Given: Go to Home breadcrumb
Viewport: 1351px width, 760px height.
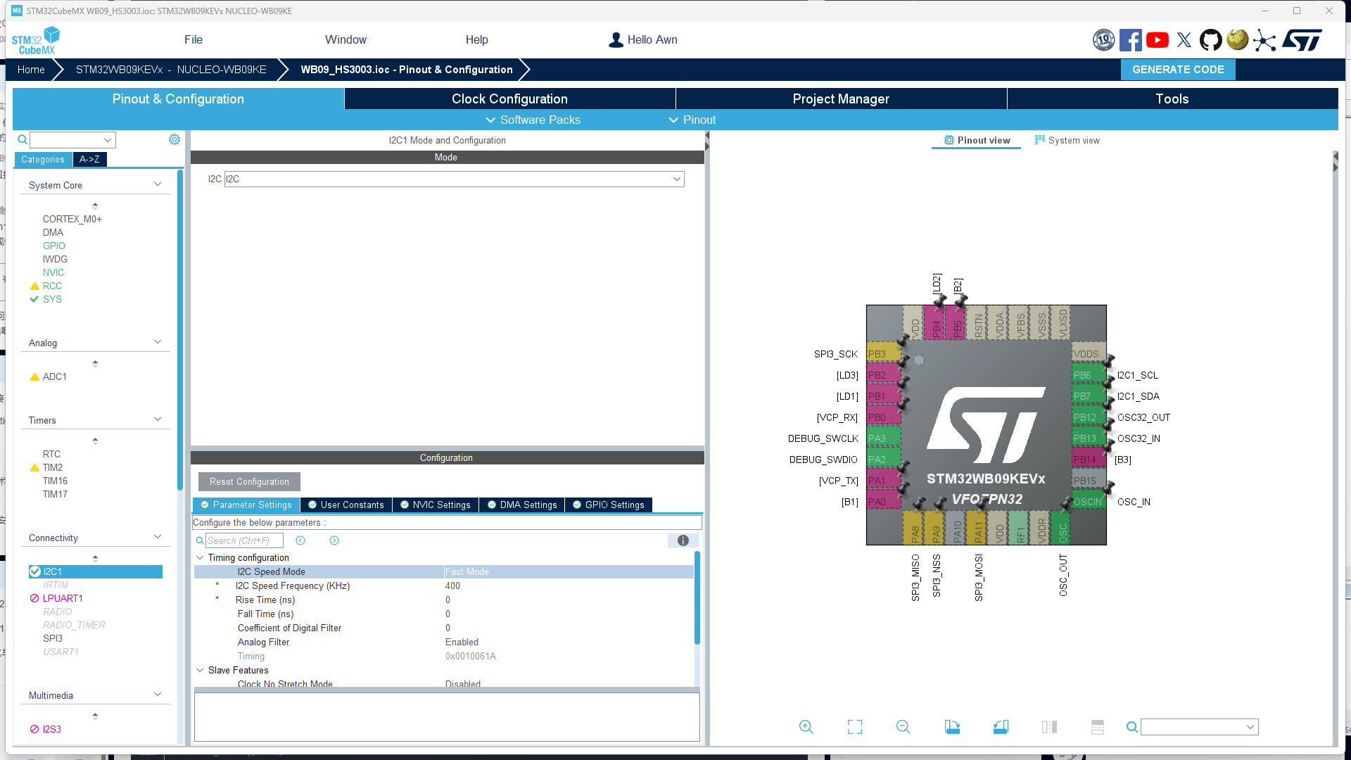Looking at the screenshot, I should click(x=31, y=70).
